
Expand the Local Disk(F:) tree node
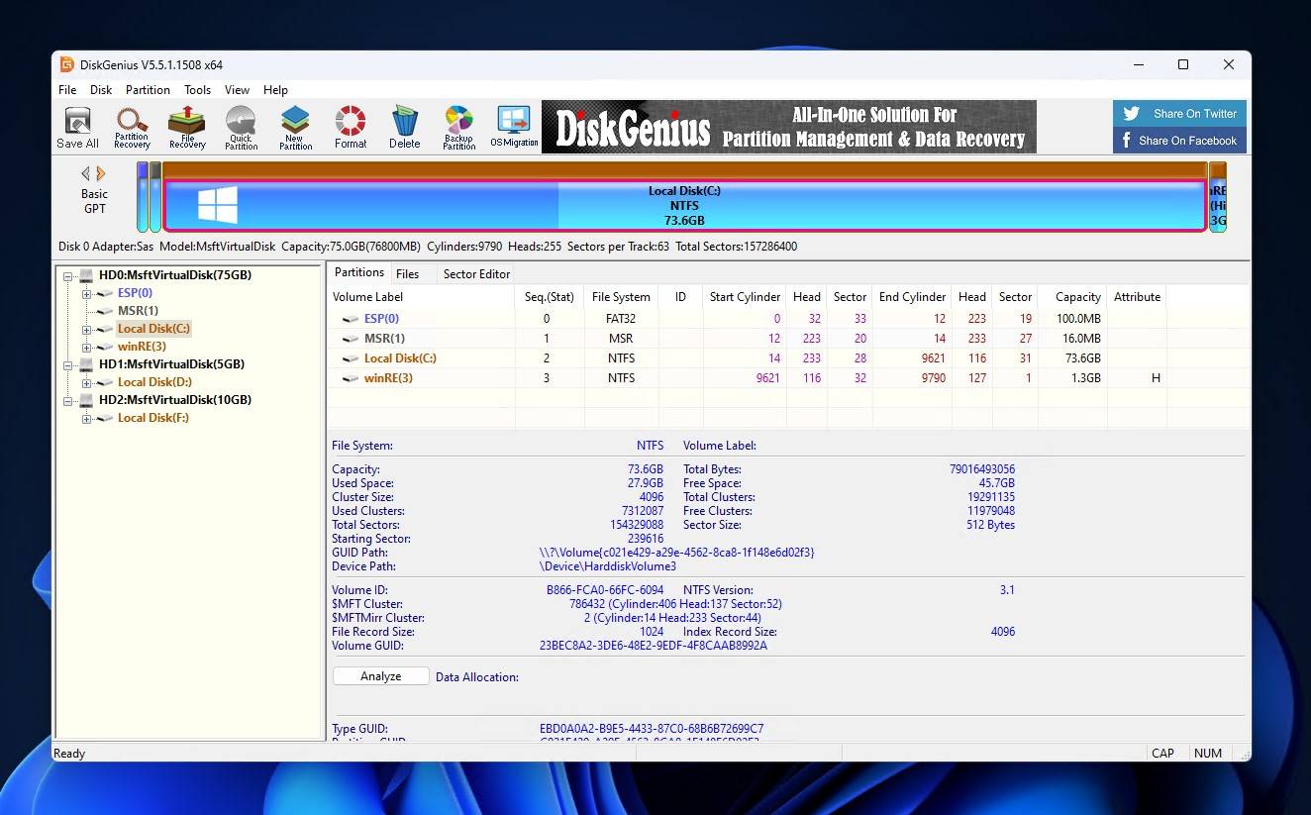tap(86, 418)
